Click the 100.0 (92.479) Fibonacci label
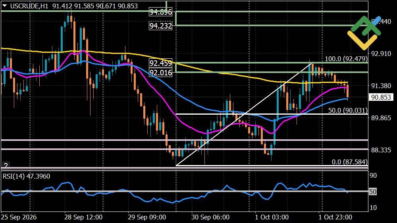397x223 pixels. pos(346,59)
